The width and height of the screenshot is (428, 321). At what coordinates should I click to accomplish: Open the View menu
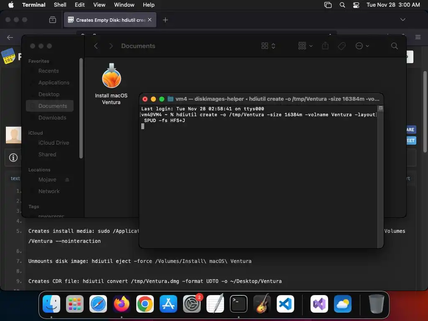(x=99, y=5)
